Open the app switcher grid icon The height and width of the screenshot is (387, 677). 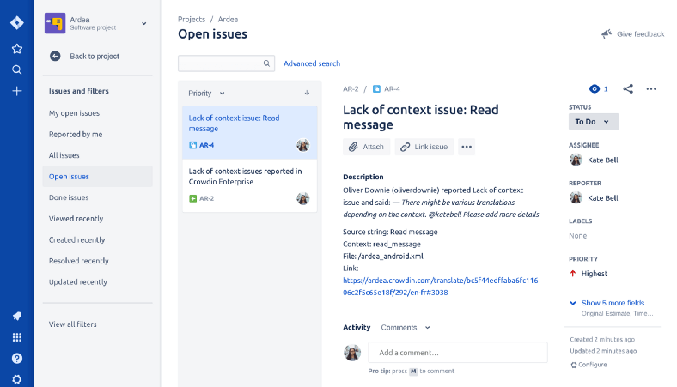point(17,337)
